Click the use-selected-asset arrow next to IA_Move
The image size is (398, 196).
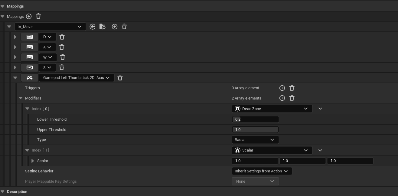click(93, 27)
